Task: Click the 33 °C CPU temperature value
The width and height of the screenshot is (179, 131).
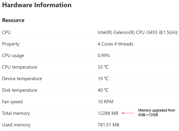Action: pos(103,67)
